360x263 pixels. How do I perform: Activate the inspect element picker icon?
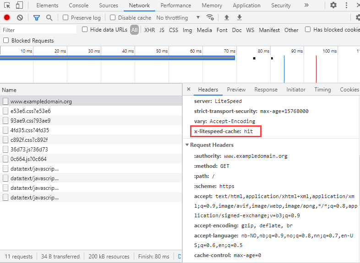tap(7, 5)
